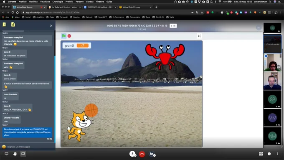Open the padlet link in chat message

(27, 134)
